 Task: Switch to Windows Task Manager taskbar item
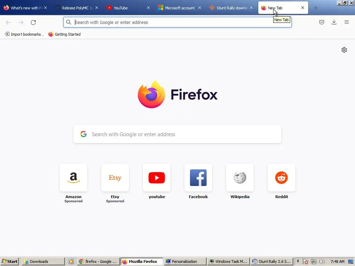[x=228, y=261]
